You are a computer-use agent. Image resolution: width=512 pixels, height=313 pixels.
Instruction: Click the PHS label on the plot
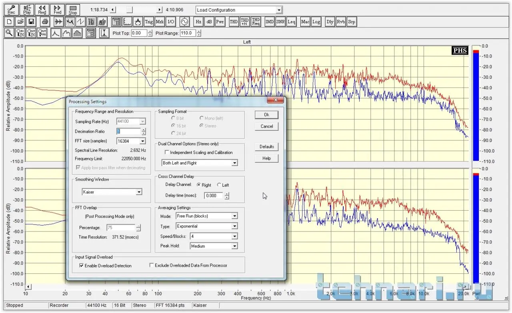tap(460, 51)
